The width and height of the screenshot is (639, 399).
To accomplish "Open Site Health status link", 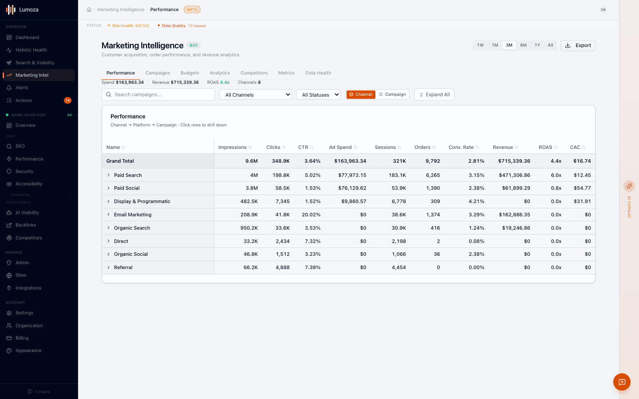I will (x=129, y=26).
